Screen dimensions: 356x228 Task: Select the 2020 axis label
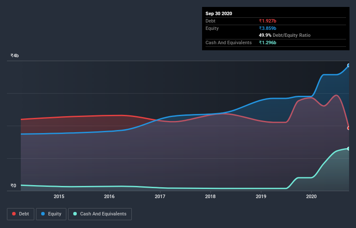[311, 196]
